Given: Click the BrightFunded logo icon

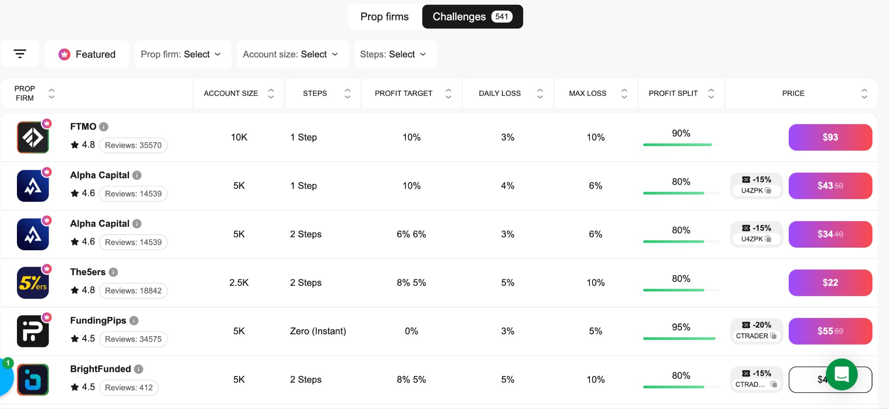Looking at the screenshot, I should tap(33, 380).
